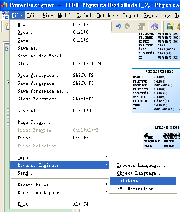Select Close Workspace entry

pos(60,99)
